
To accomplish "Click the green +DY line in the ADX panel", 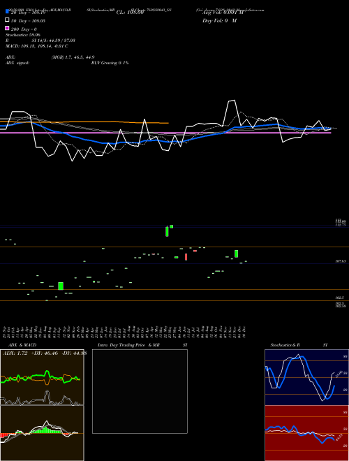I will click(38, 376).
